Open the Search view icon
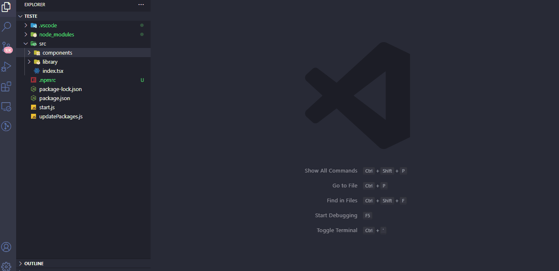This screenshot has width=559, height=271. coord(6,27)
